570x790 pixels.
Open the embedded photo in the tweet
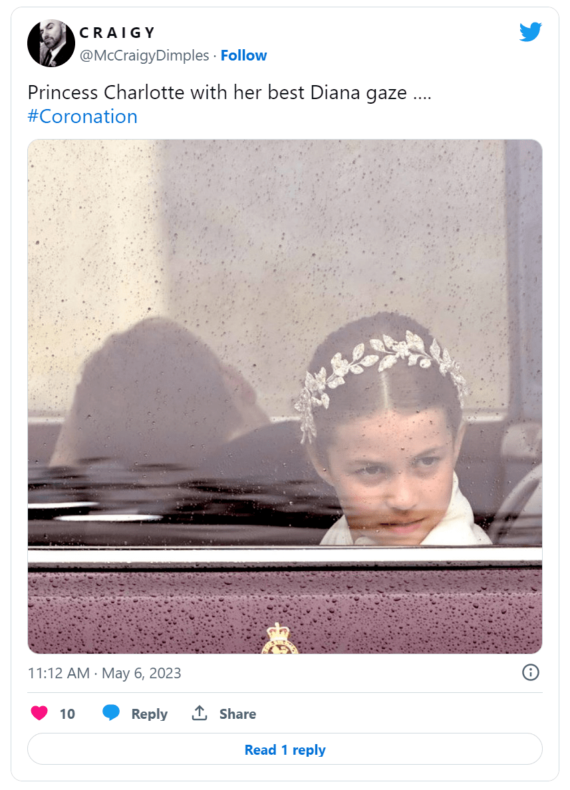coord(285,396)
